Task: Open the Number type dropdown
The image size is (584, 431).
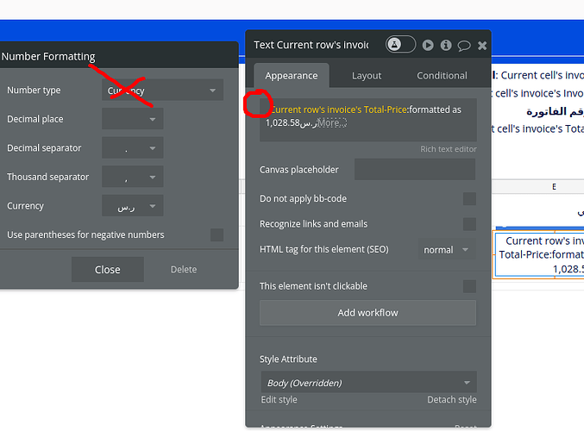Action: 162,90
